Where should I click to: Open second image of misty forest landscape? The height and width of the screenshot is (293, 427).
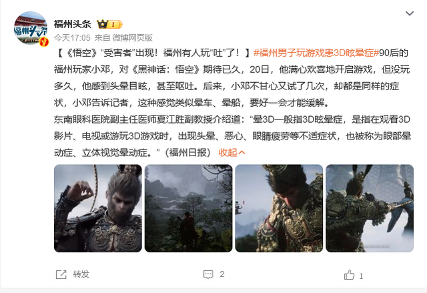[x=188, y=208]
